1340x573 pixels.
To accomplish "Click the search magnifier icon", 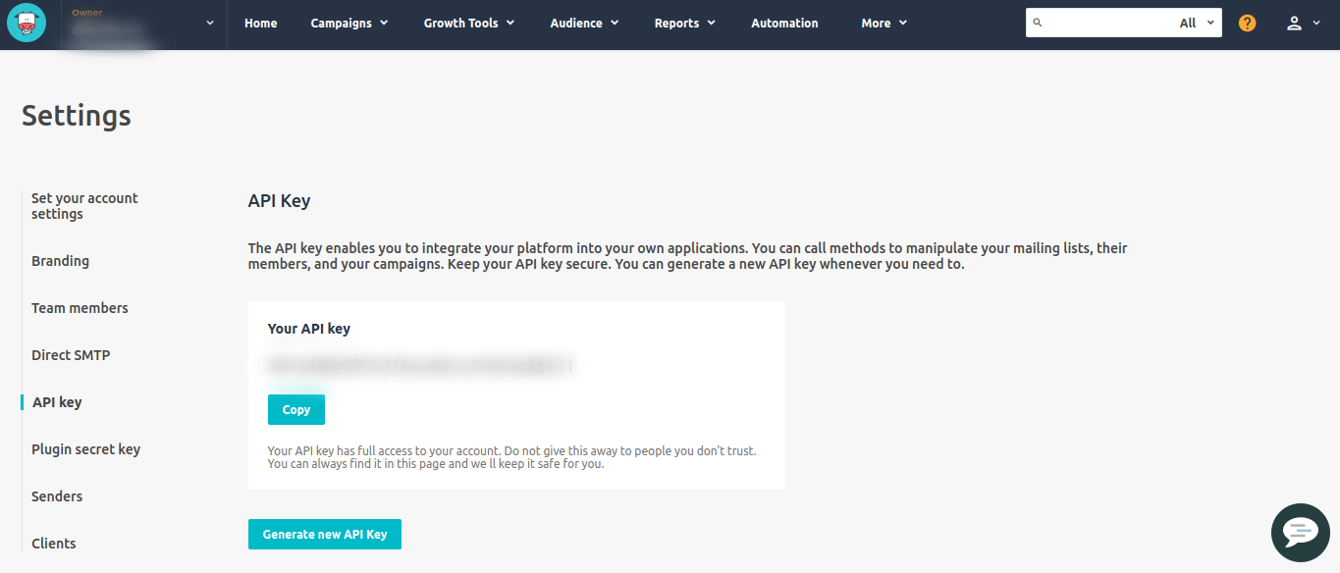I will (1039, 23).
